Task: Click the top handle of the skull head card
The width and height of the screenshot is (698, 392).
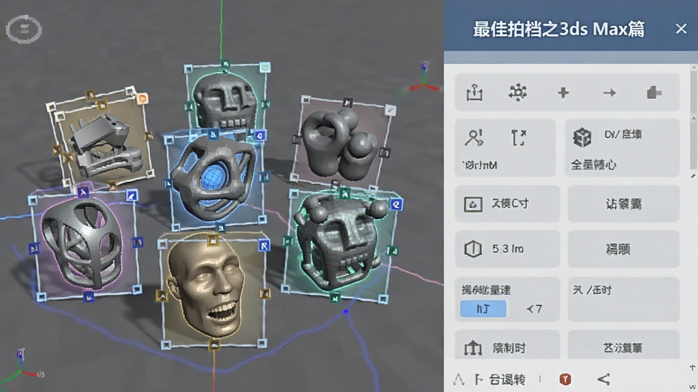Action: [225, 65]
